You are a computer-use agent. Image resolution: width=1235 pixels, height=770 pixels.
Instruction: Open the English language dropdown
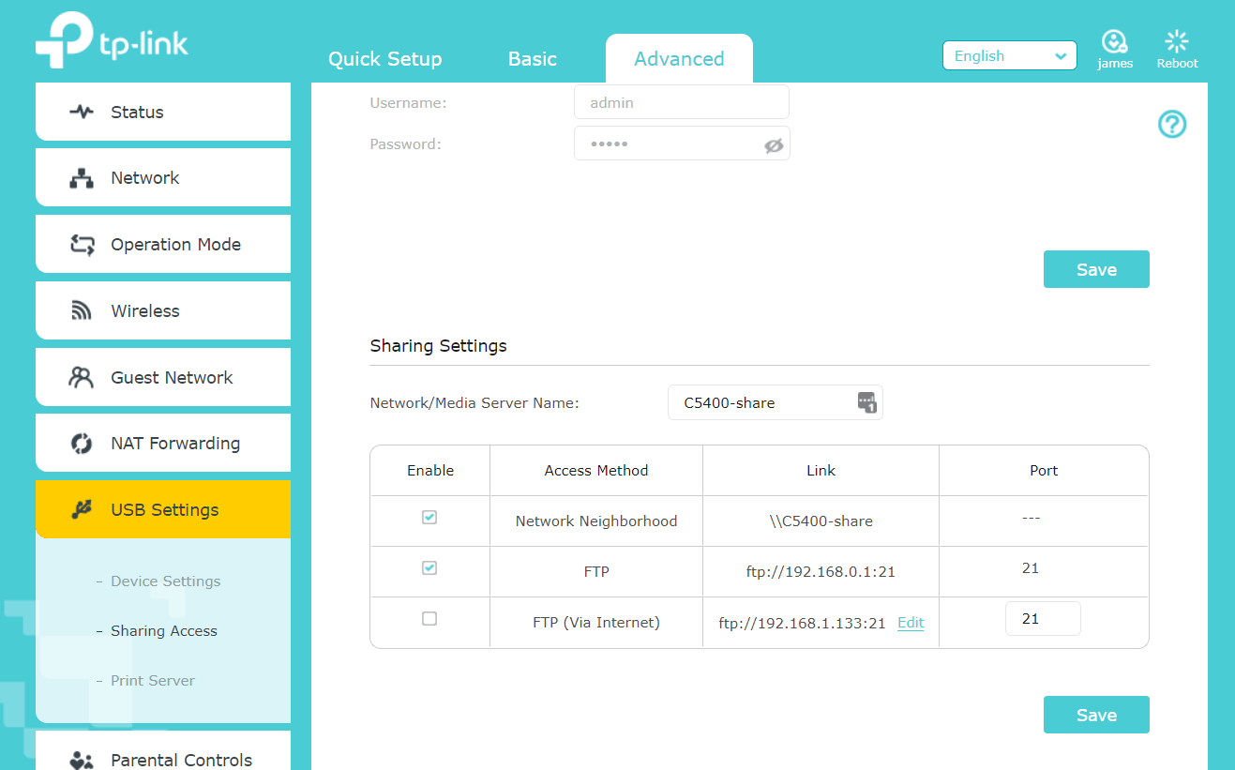coord(1009,56)
